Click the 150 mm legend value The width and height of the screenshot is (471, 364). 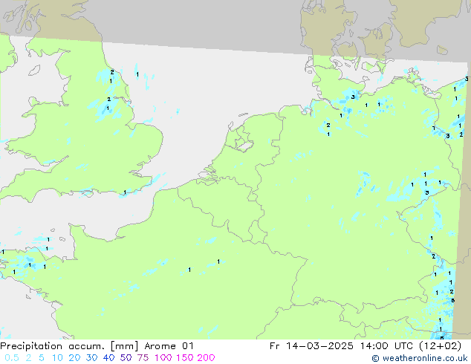(x=185, y=358)
